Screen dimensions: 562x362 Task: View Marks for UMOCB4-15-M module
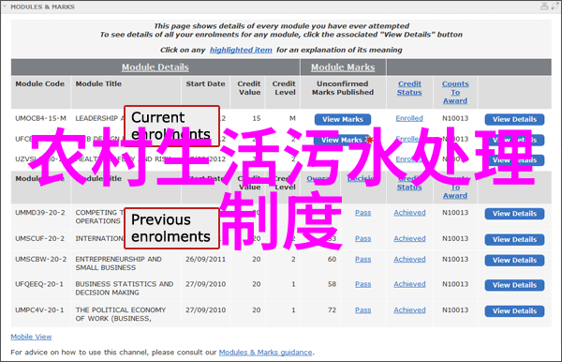click(x=343, y=119)
